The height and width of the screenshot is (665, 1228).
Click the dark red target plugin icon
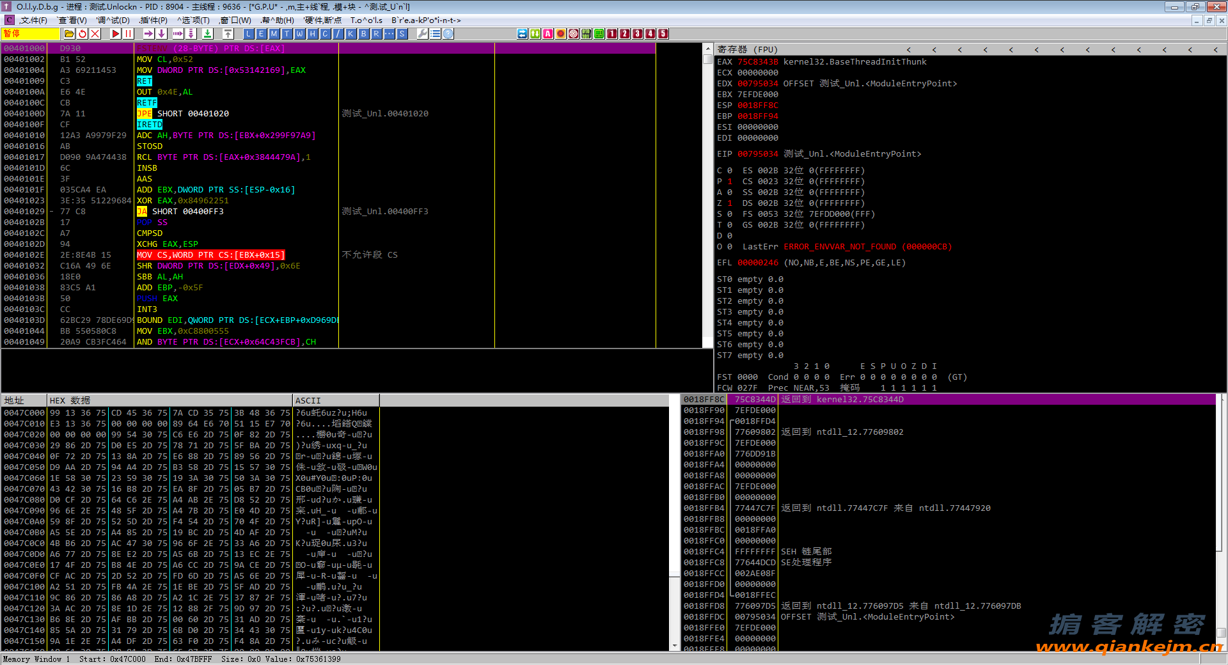pos(573,34)
